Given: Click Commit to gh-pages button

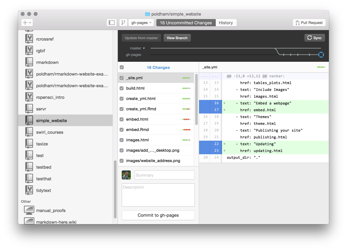Looking at the screenshot, I should coord(158,215).
